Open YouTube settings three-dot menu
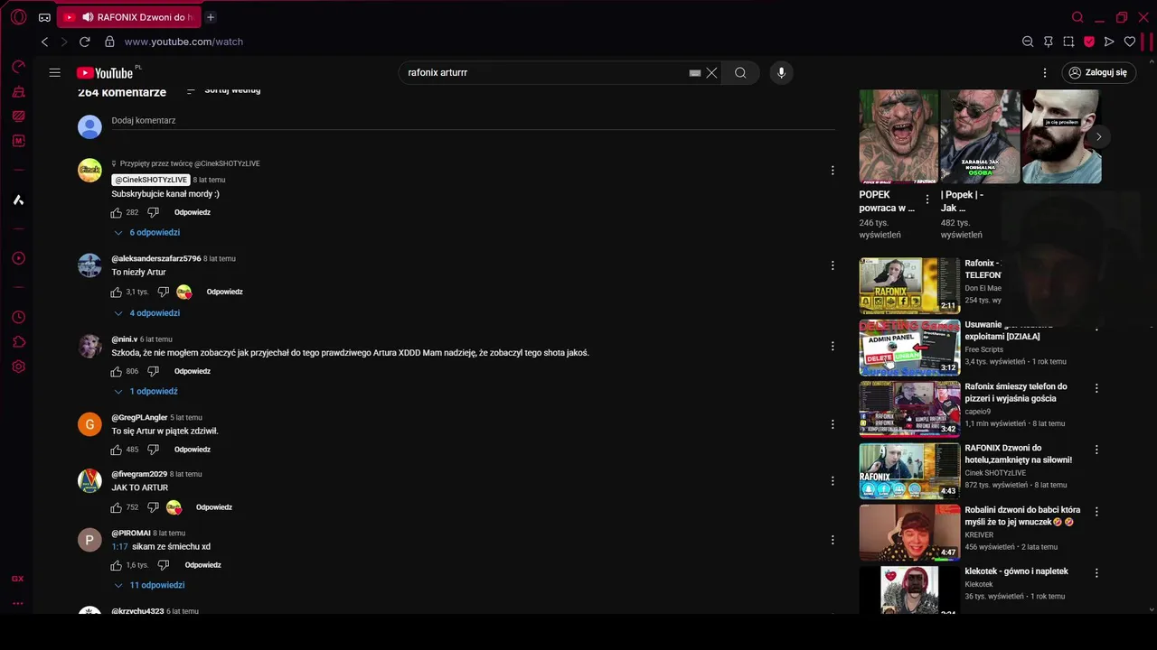Viewport: 1157px width, 650px height. (1045, 72)
